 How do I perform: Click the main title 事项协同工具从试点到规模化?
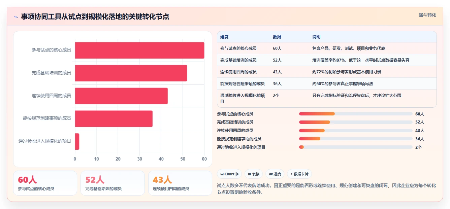click(x=95, y=17)
